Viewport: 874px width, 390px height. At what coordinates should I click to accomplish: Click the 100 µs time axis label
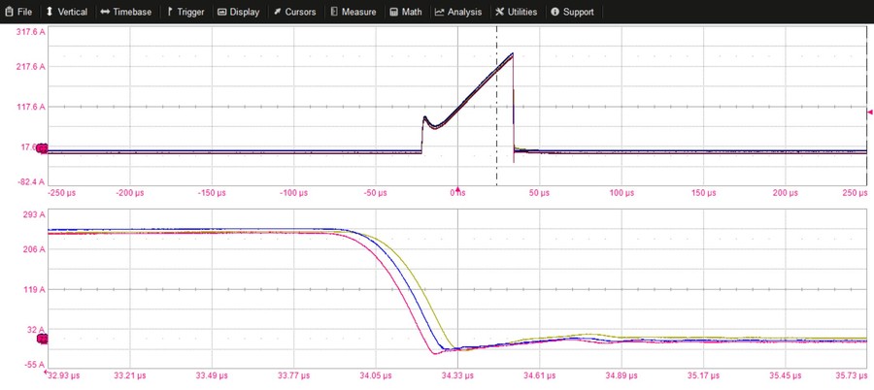622,193
